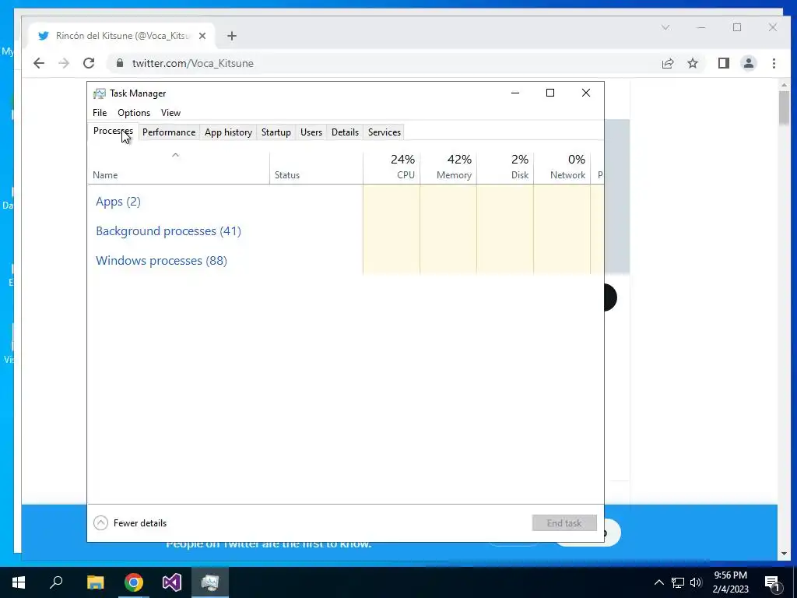The image size is (797, 598).
Task: Sort by Memory usage column
Action: (x=448, y=168)
